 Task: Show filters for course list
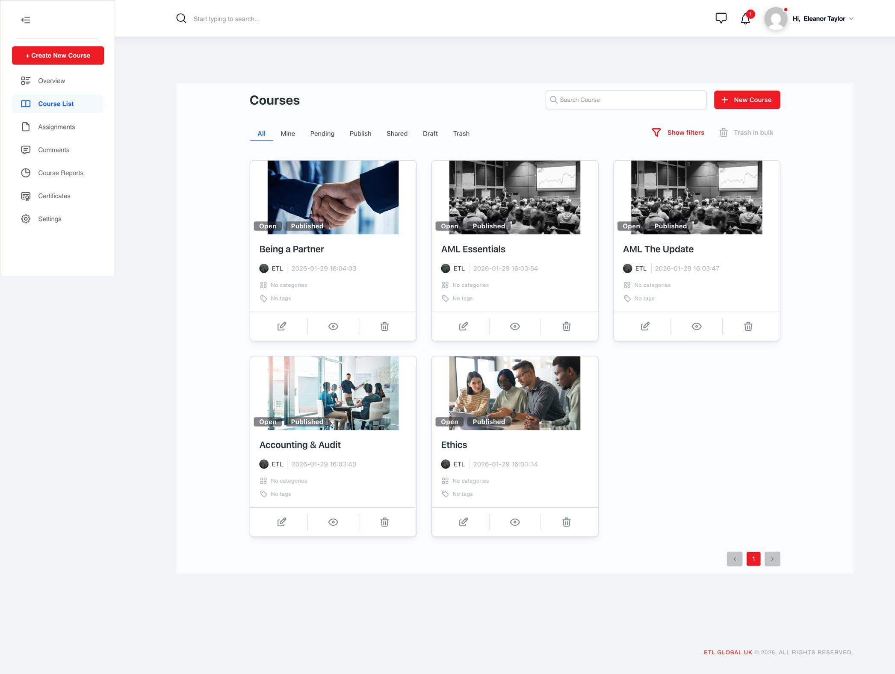[x=678, y=132]
